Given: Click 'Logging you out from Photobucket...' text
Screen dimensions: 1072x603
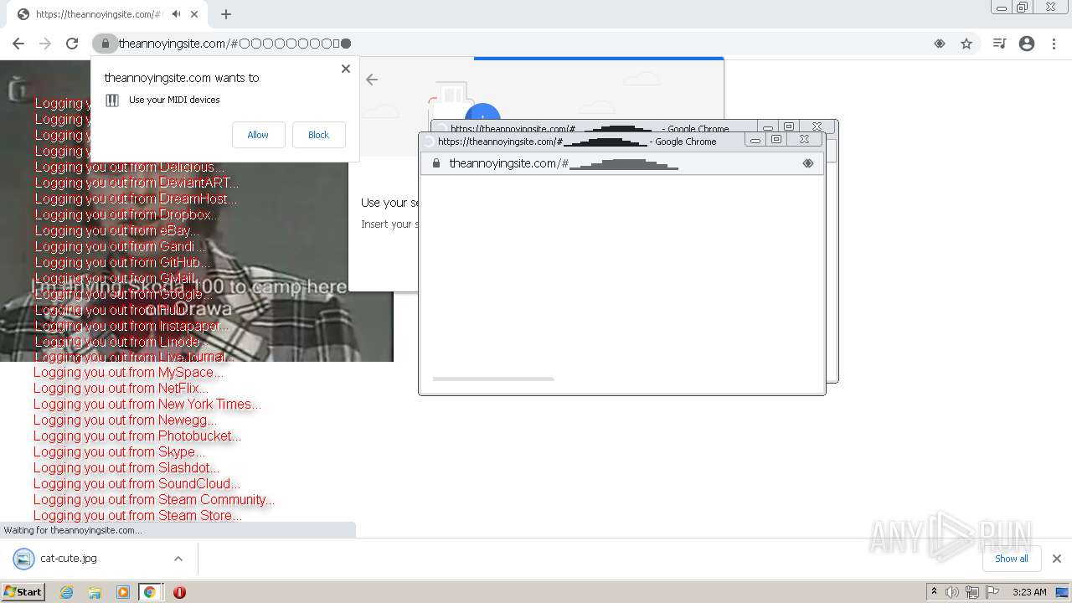Looking at the screenshot, I should click(x=137, y=436).
